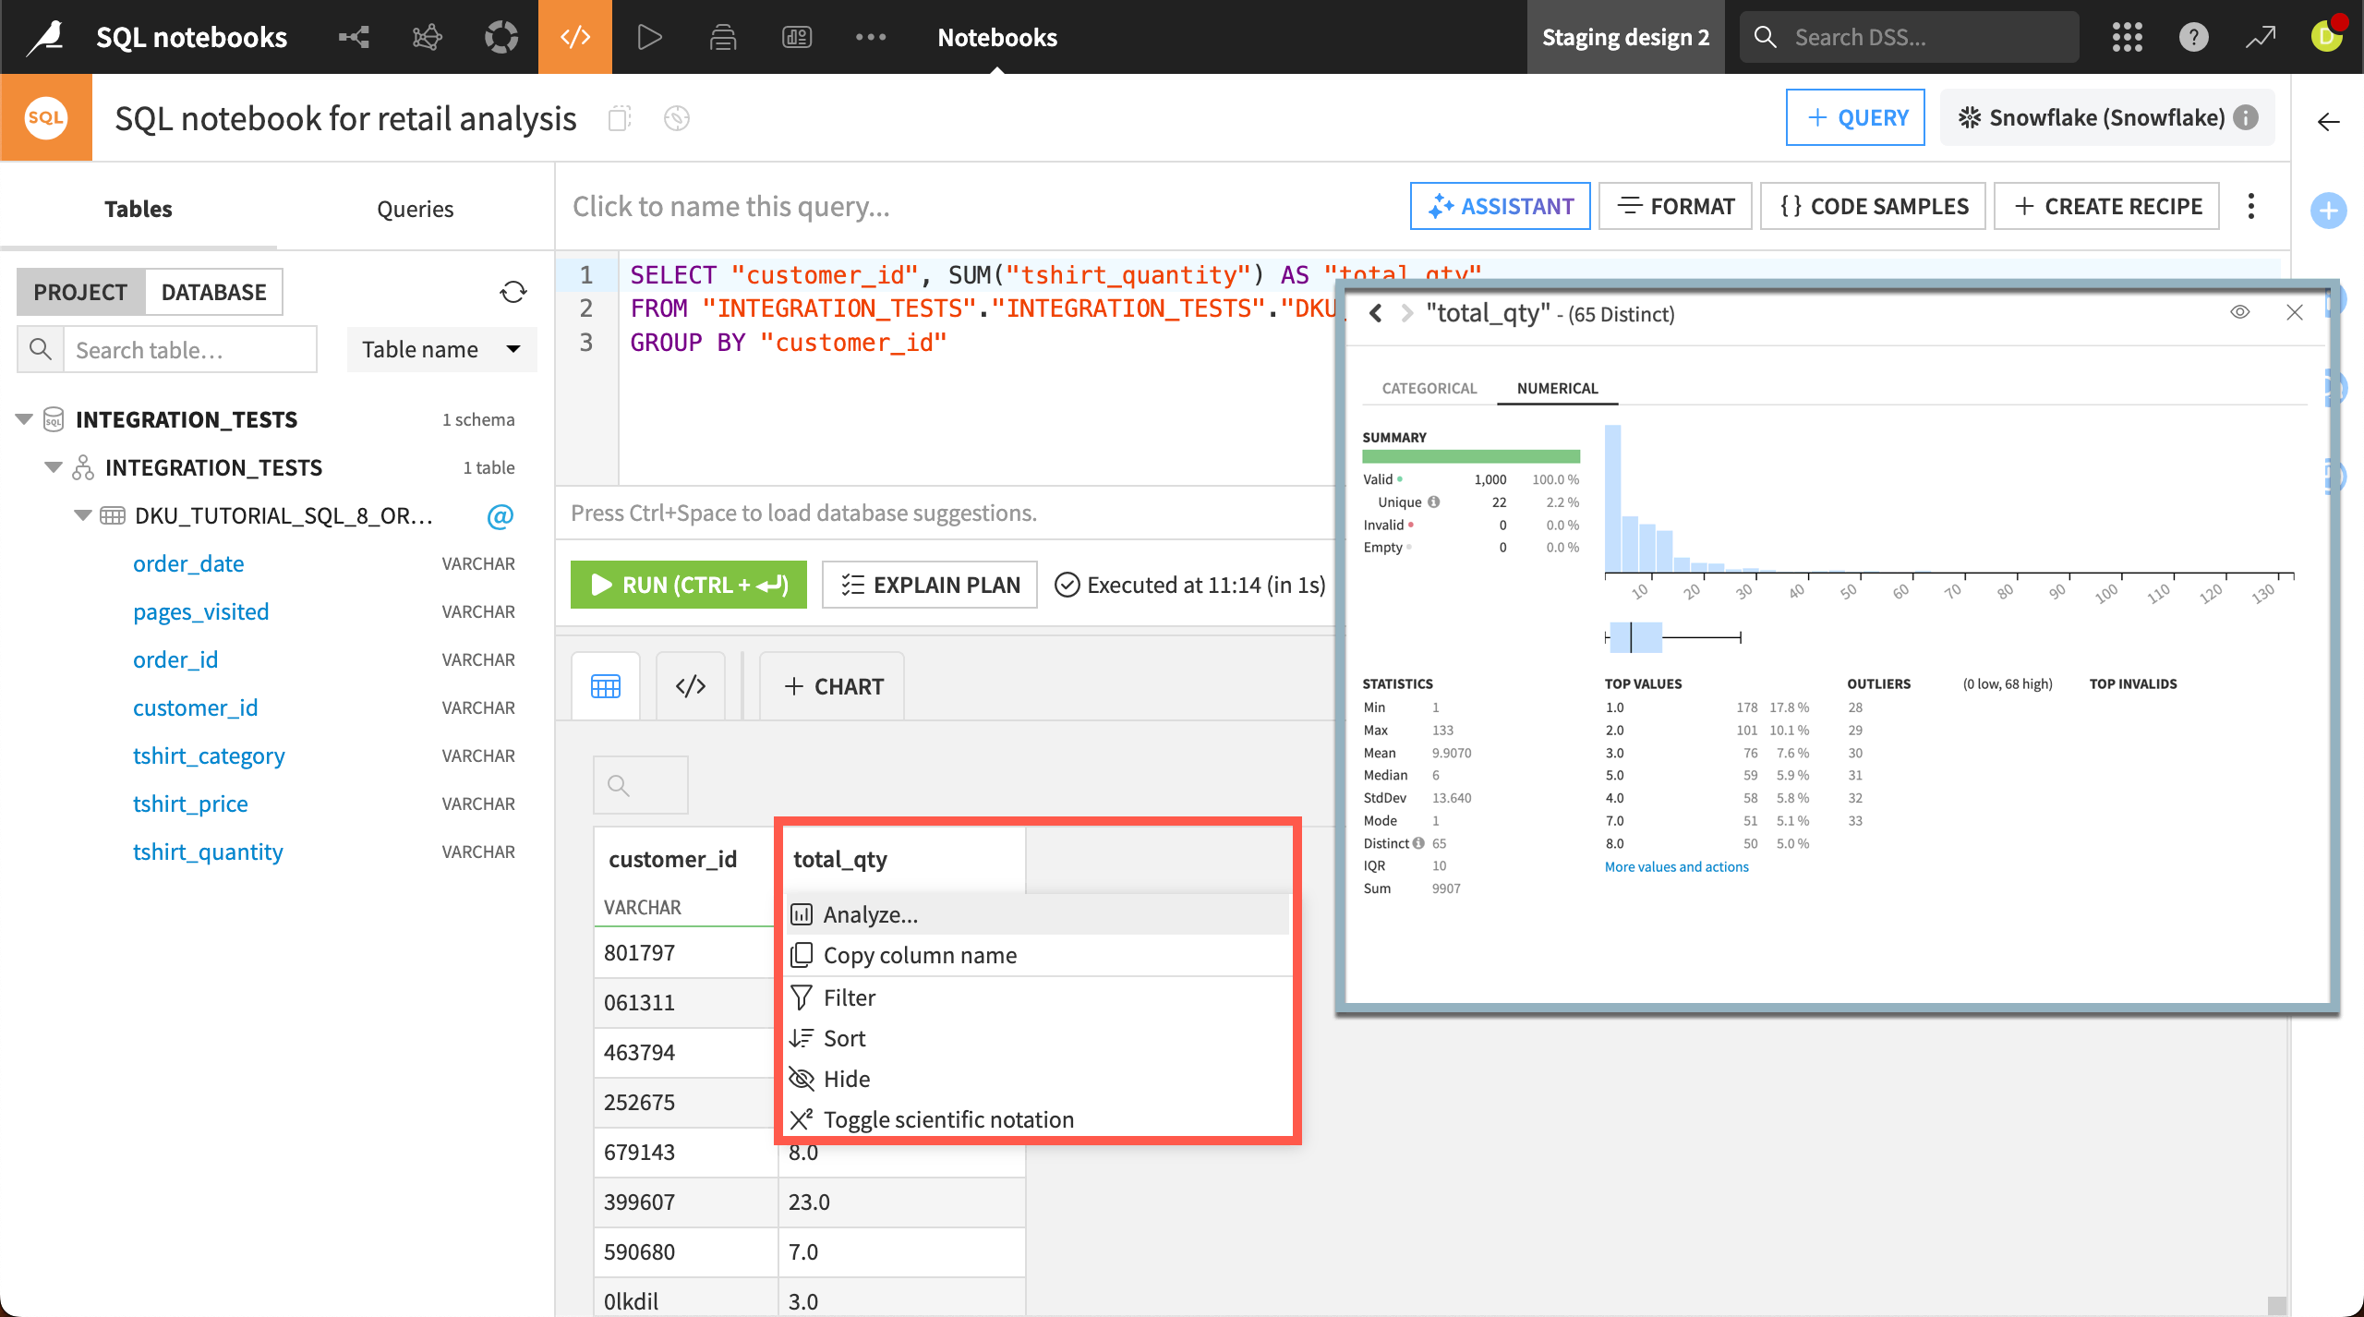The width and height of the screenshot is (2364, 1317).
Task: Click the query name field to rename it
Action: (x=731, y=206)
